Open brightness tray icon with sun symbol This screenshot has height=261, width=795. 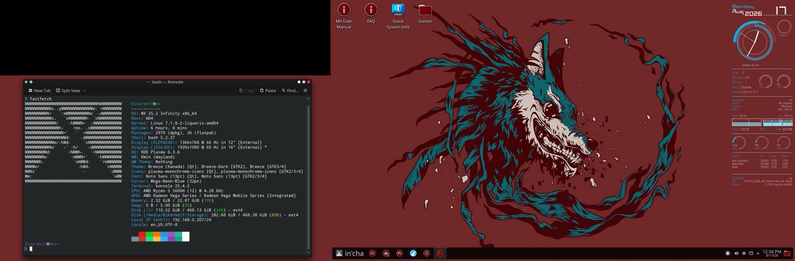727,253
